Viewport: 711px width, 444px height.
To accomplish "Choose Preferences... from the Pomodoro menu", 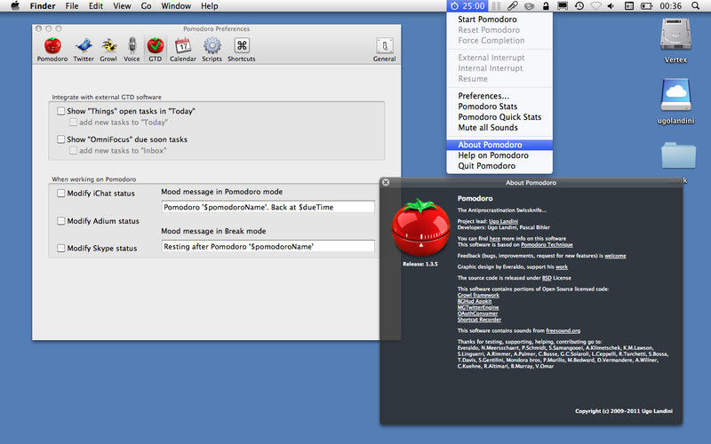I will click(499, 96).
